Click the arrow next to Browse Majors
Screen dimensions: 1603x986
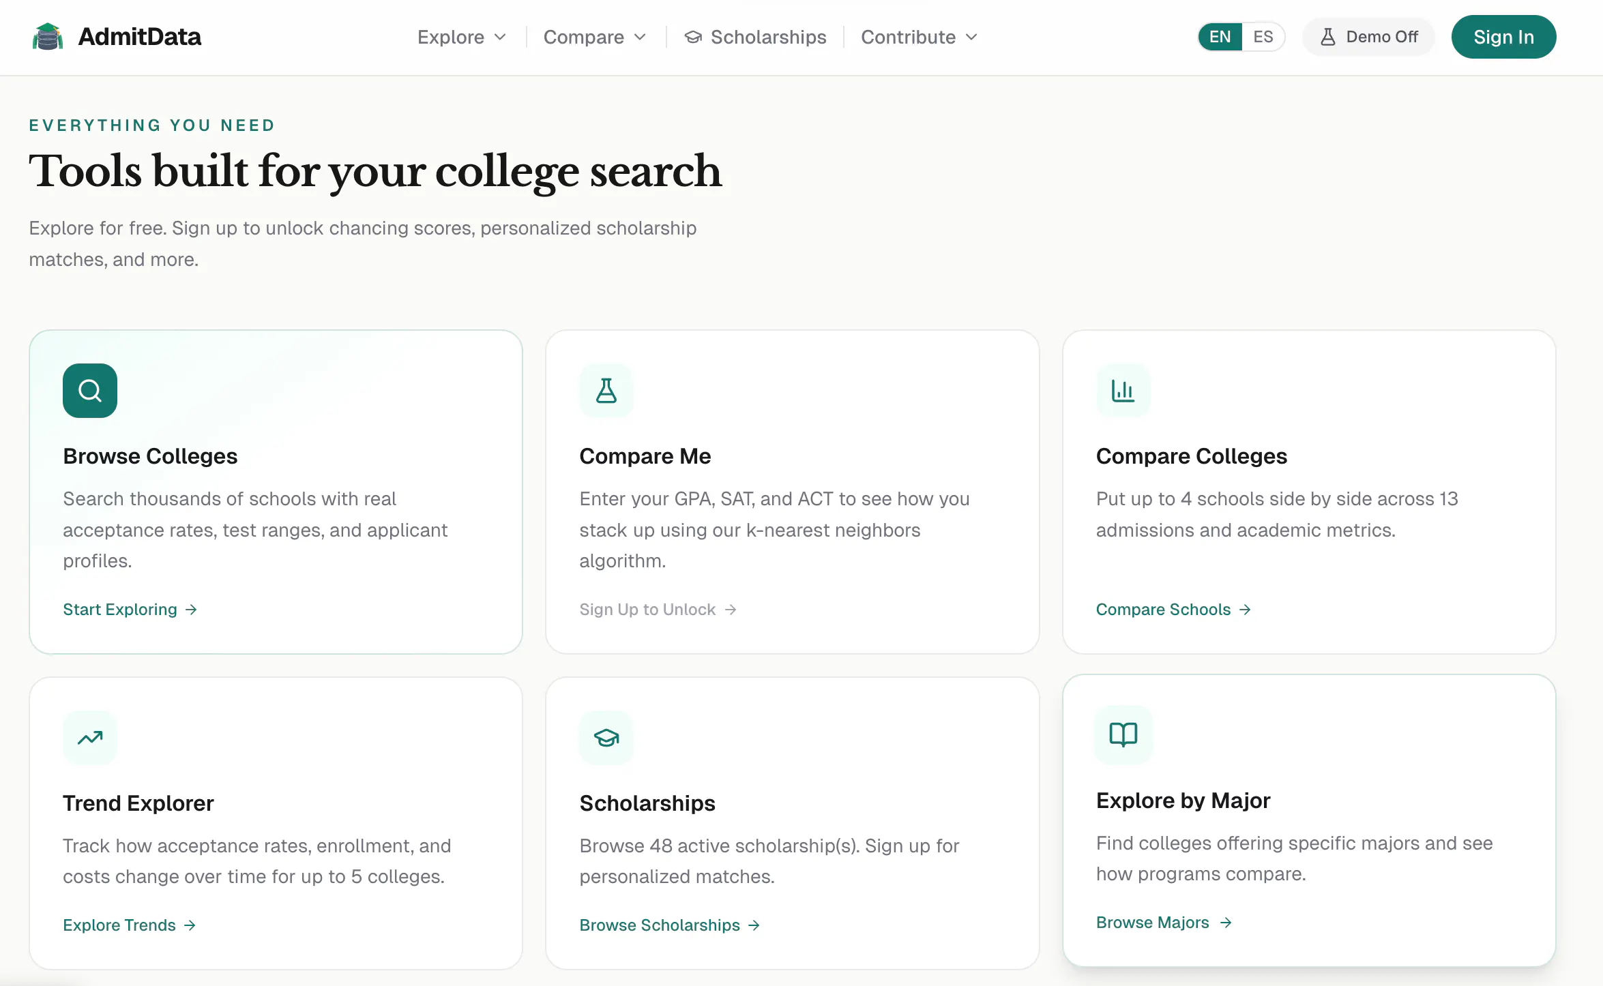[1226, 923]
